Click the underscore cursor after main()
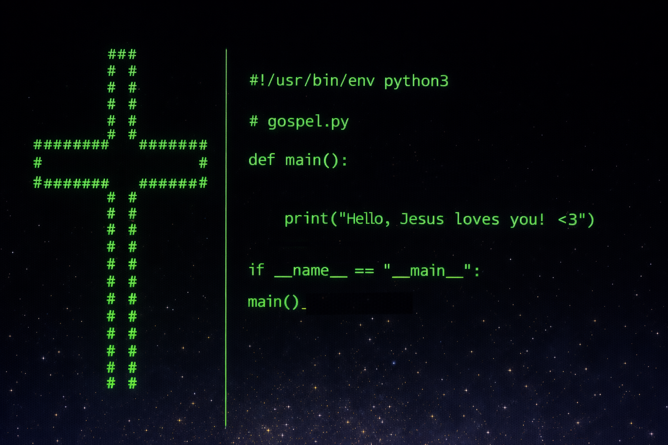668x445 pixels. tap(304, 308)
